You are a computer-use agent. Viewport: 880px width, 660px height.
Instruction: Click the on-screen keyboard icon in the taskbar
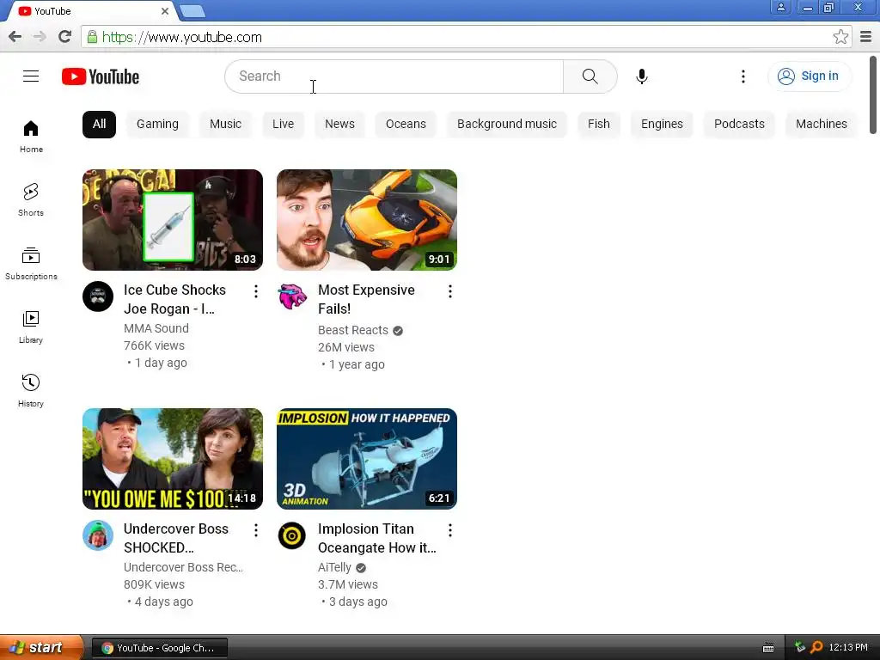(768, 648)
